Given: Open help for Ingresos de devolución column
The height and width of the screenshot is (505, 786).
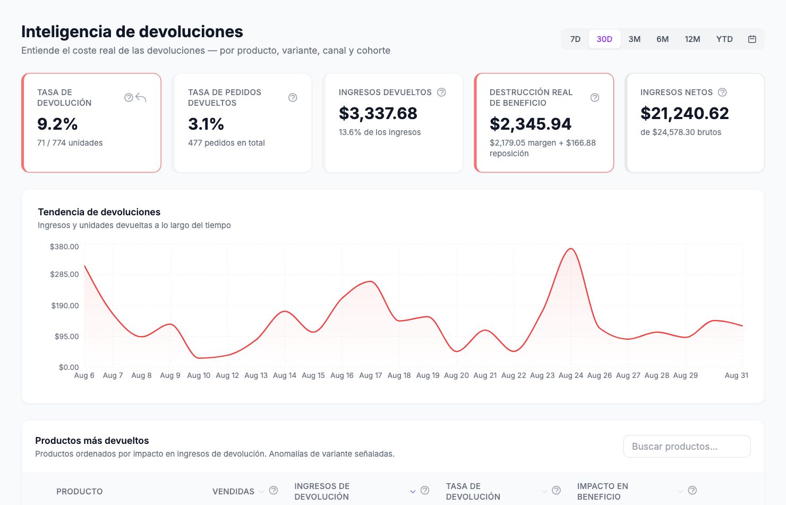Looking at the screenshot, I should [x=425, y=490].
